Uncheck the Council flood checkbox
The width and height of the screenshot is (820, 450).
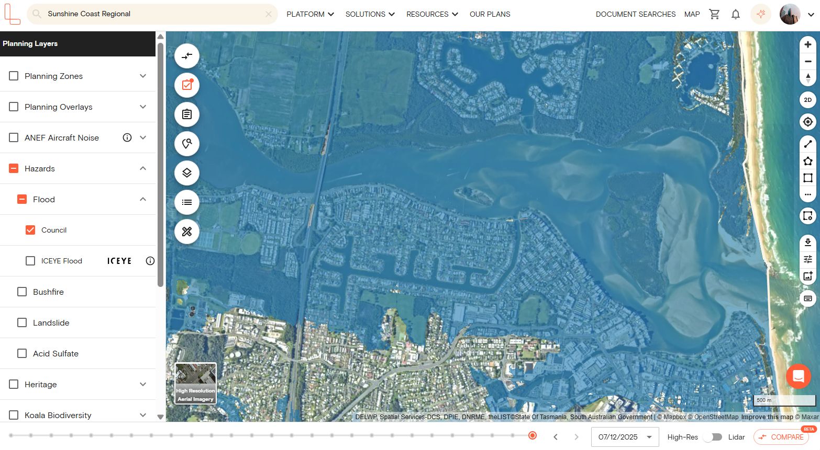point(30,230)
